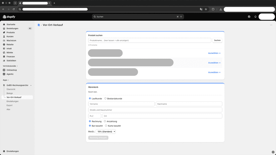The height and width of the screenshot is (155, 276).
Task: Select Anzahlung radio option
Action: (x=105, y=121)
